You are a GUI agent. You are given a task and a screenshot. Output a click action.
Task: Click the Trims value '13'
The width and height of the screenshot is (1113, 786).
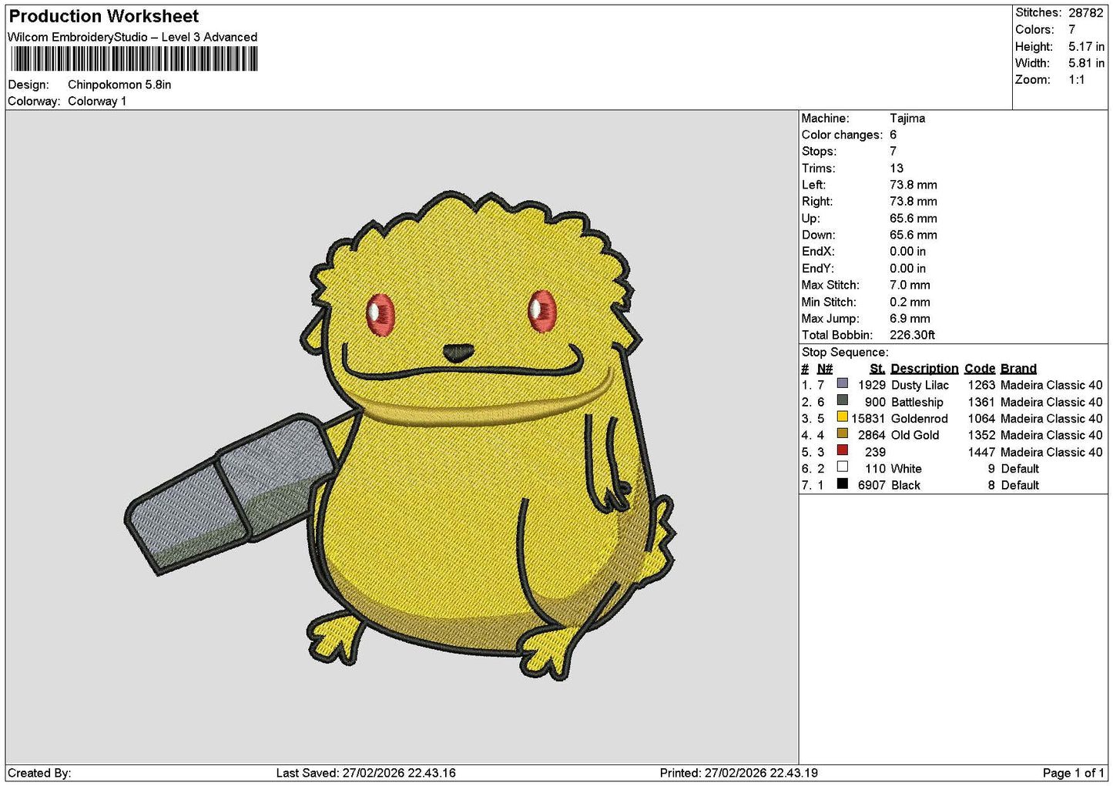coord(897,169)
